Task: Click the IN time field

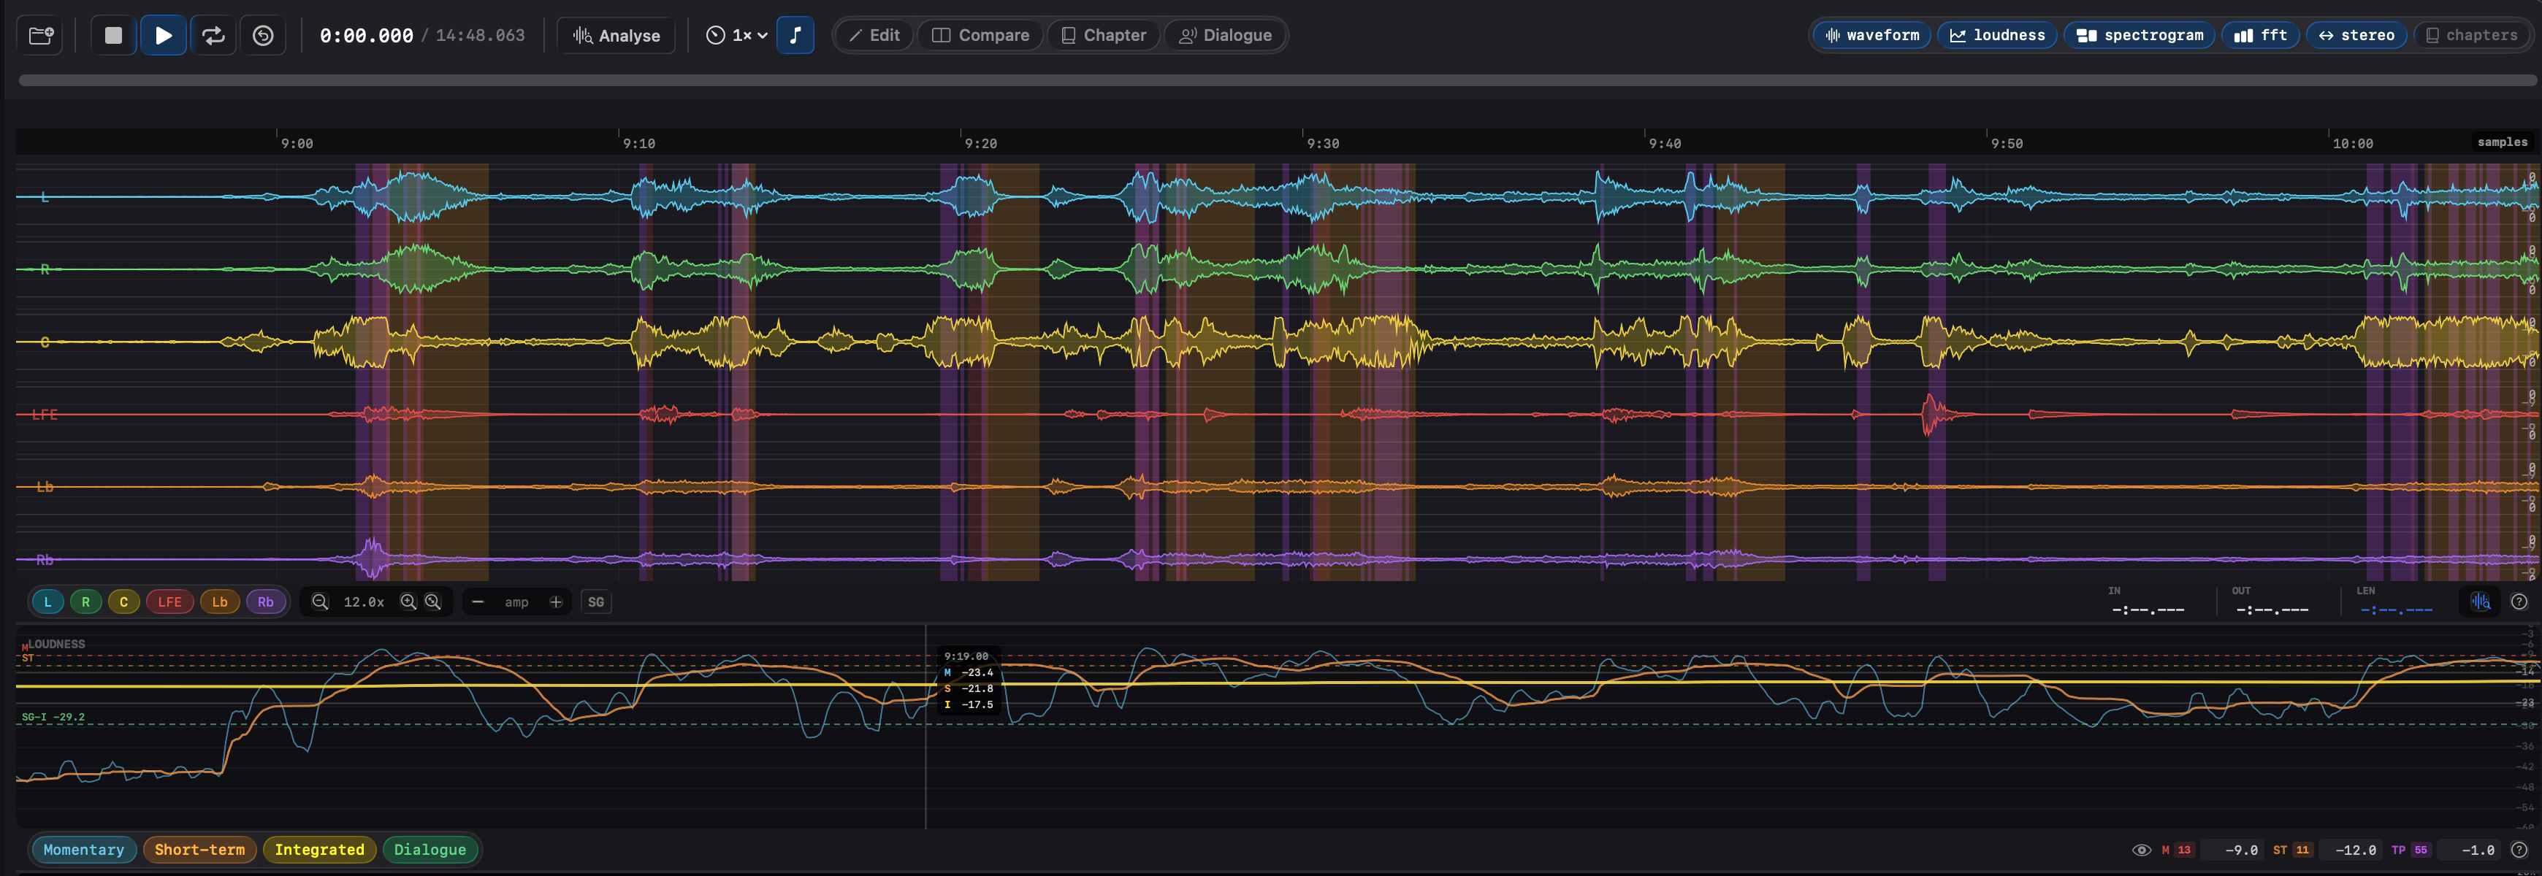Action: pyautogui.click(x=2148, y=609)
